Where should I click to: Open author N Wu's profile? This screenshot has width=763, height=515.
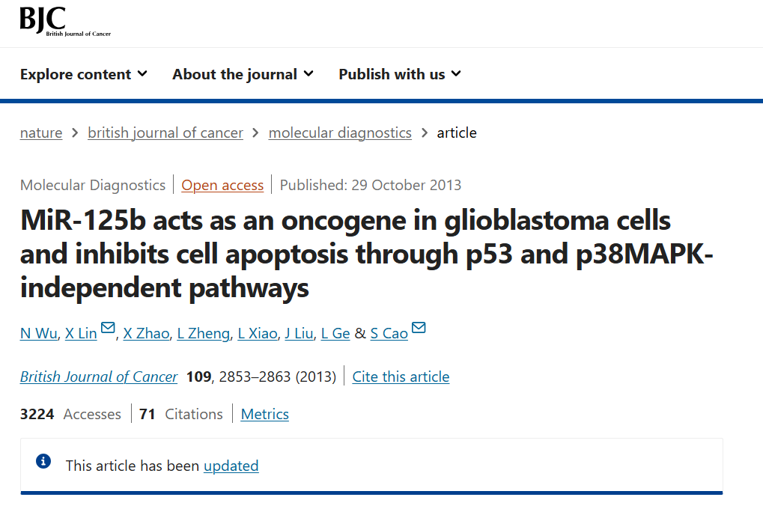pyautogui.click(x=39, y=334)
